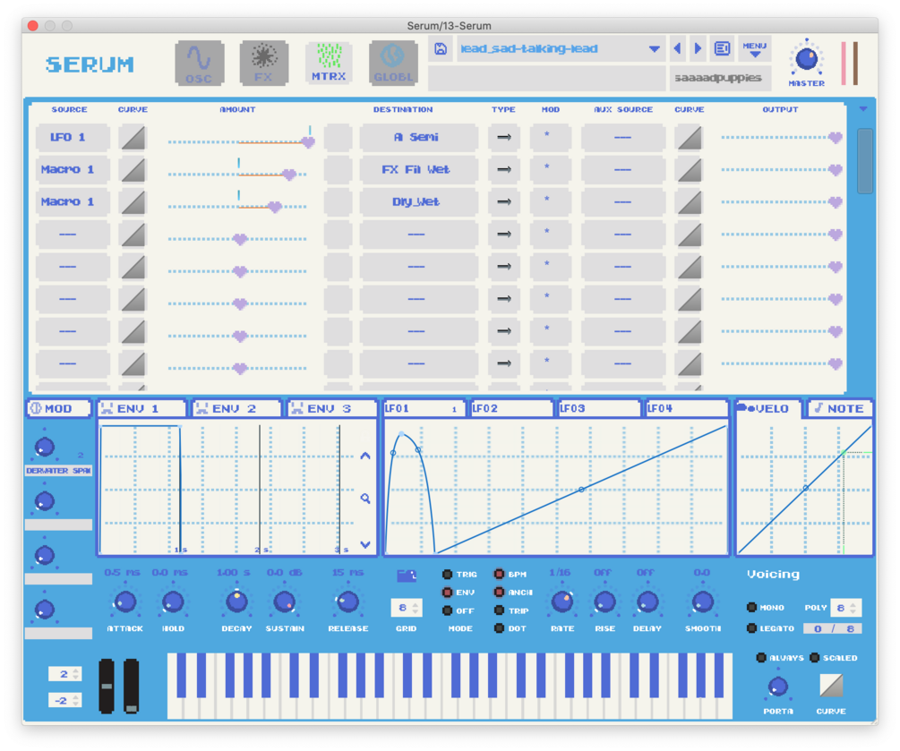Enable LEGATO voicing
Viewport: 900px width, 751px height.
click(751, 628)
